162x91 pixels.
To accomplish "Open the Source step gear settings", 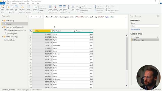I will (157, 37).
